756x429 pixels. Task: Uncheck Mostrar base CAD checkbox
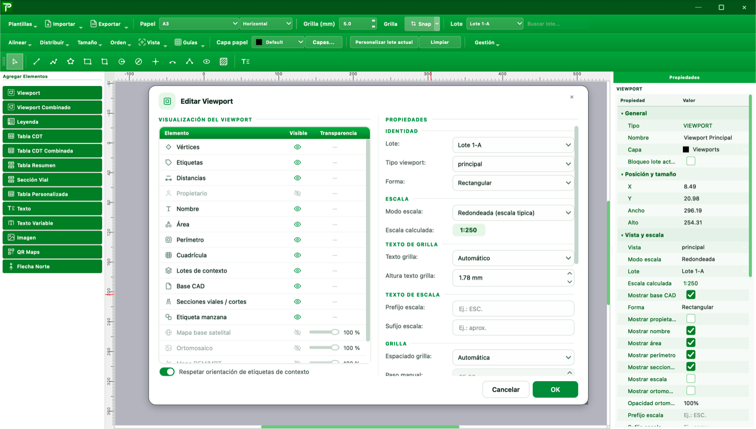coord(690,295)
